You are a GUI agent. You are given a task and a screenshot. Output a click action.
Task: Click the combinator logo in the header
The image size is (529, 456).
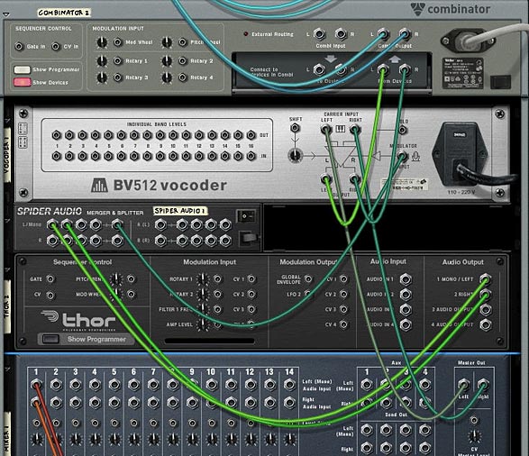click(x=451, y=9)
